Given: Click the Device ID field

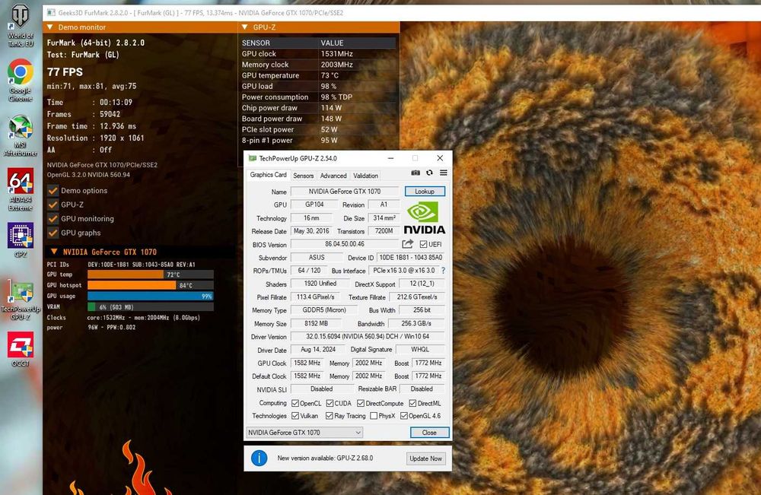Looking at the screenshot, I should pos(411,258).
